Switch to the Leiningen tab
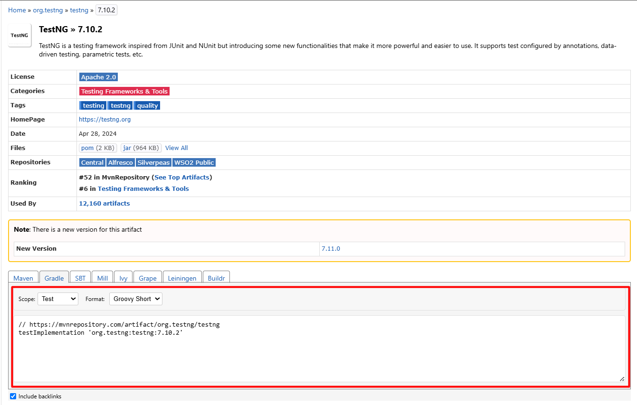This screenshot has height=405, width=637. (x=182, y=277)
